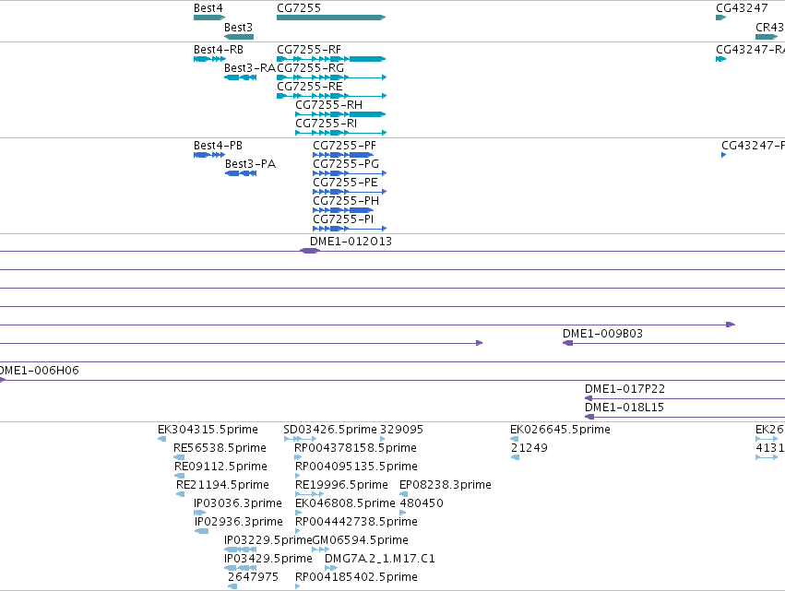Select the DME1-017P22 clone label
785x591 pixels.
coord(624,389)
